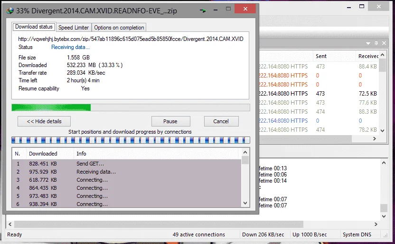The width and height of the screenshot is (395, 244).
Task: Click connections list scroll down arrow
Action: coord(245,203)
